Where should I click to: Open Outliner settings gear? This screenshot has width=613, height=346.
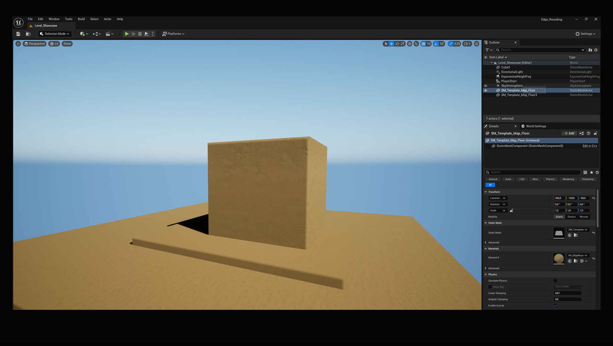pos(596,50)
